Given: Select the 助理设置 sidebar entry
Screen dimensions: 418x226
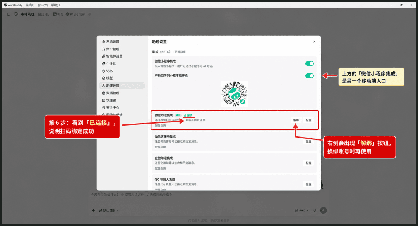Looking at the screenshot, I should click(122, 85).
